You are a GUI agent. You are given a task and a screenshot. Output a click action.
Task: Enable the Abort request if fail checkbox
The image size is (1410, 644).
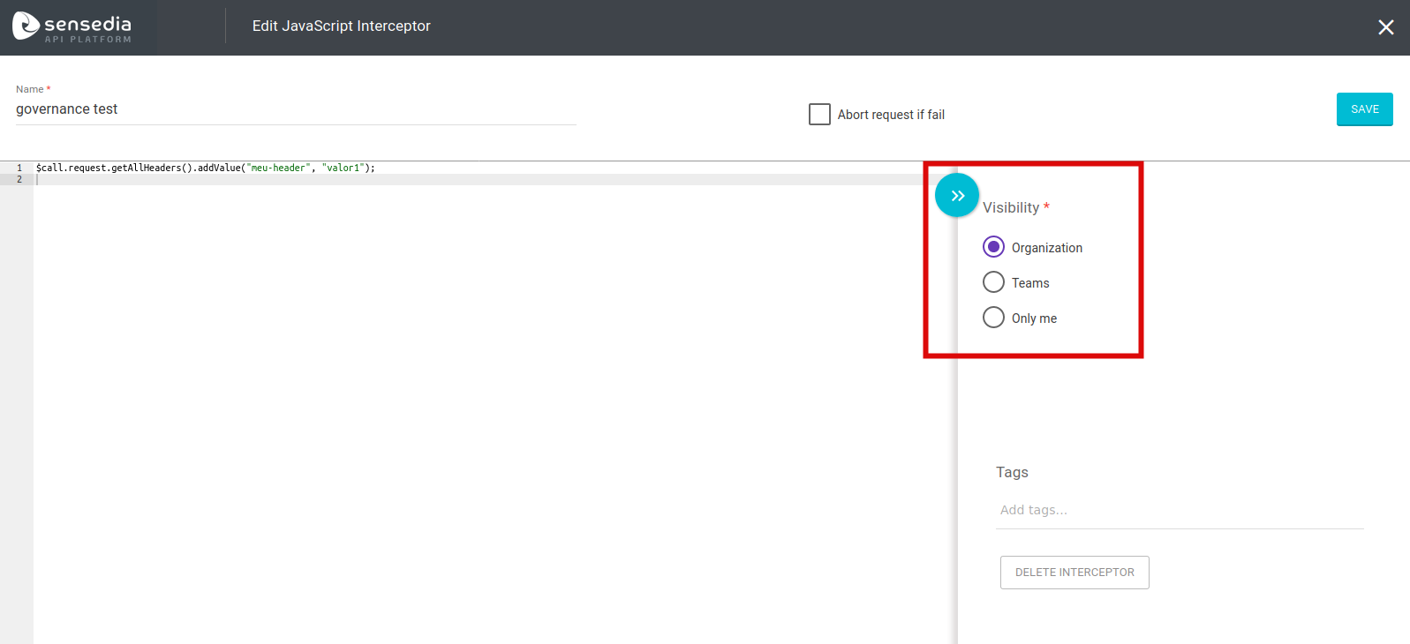819,115
